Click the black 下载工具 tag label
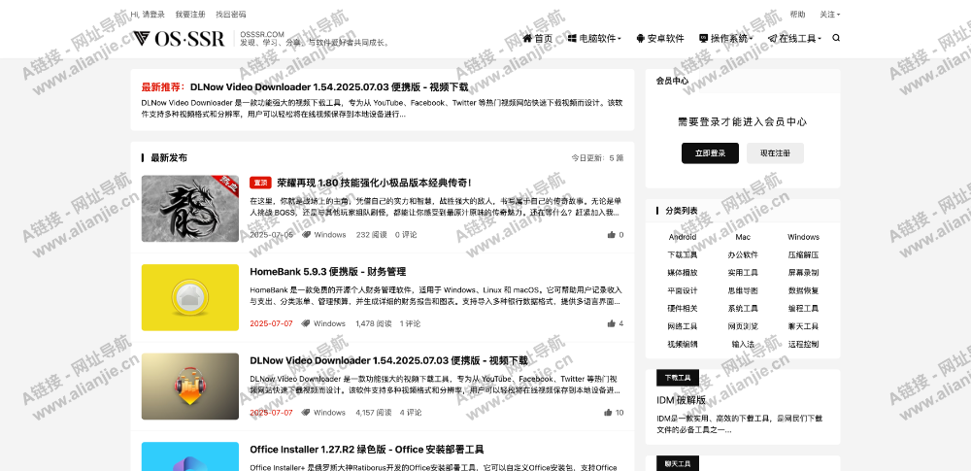 pos(678,378)
